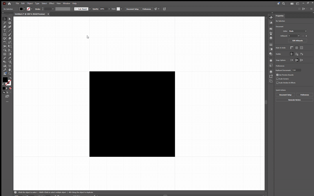Image resolution: width=314 pixels, height=196 pixels.
Task: Select the Type tool
Action: (5, 31)
